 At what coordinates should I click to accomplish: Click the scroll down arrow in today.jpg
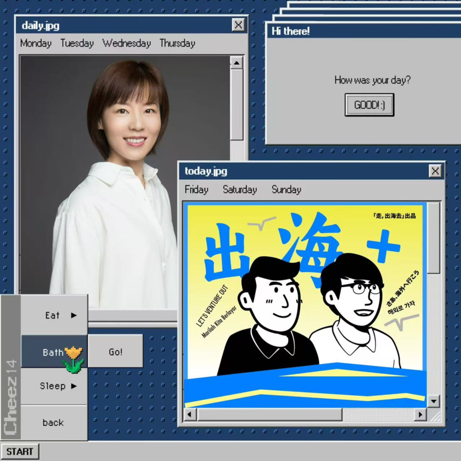(433, 400)
